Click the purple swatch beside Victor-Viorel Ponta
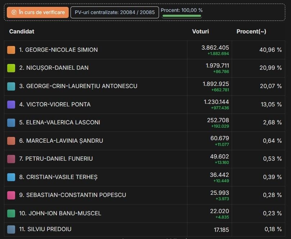The height and width of the screenshot is (239, 291). point(11,104)
